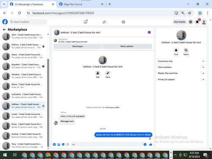
Task: Choose a sticker icon in composer
Action: 63,144
